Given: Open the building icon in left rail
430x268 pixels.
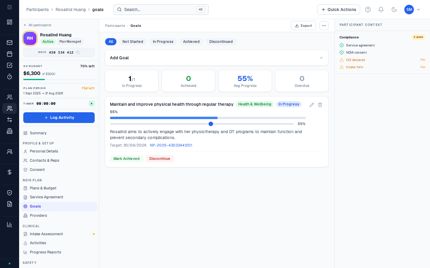Looking at the screenshot, I should click(x=10, y=131).
